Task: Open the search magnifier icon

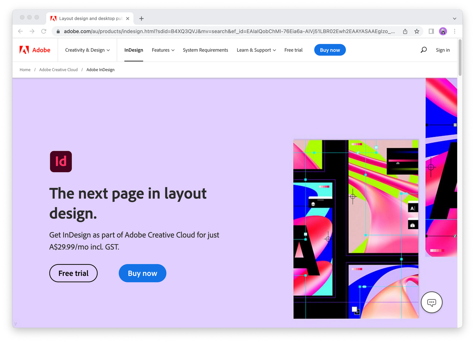Action: [x=424, y=50]
